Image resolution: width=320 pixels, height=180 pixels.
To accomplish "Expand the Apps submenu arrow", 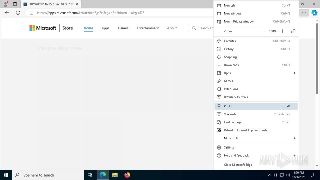I will pos(295,73).
